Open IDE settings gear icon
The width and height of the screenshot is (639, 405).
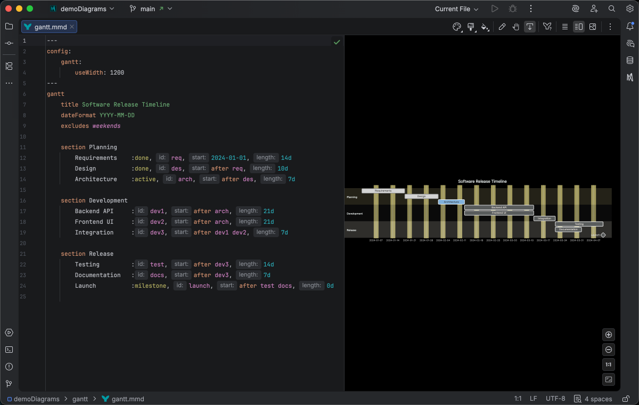[629, 9]
